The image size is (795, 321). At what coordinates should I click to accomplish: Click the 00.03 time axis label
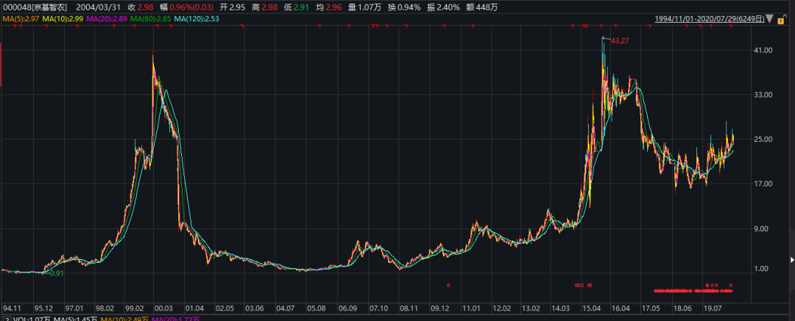pyautogui.click(x=164, y=309)
